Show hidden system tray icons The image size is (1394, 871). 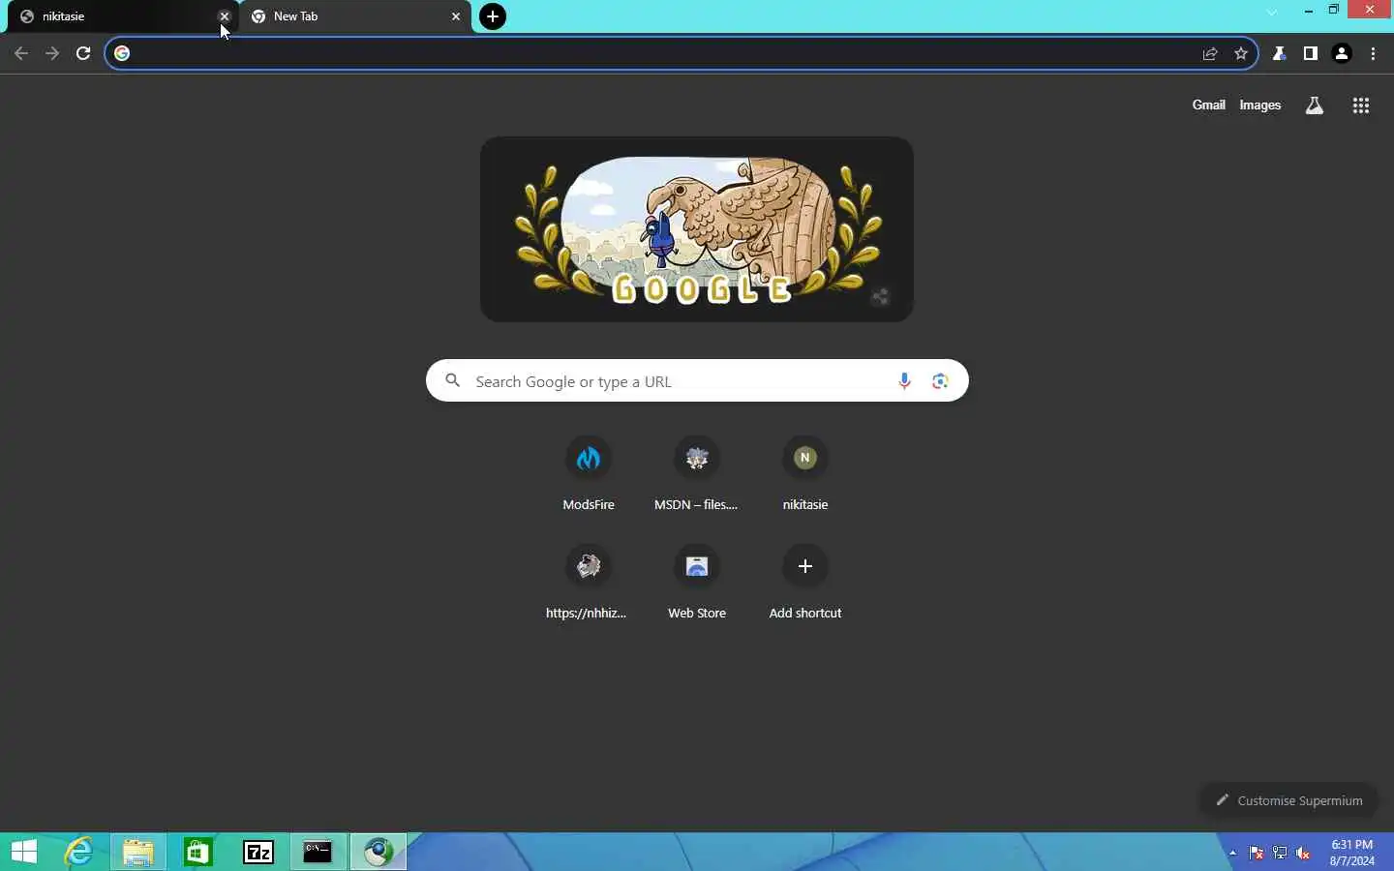(x=1232, y=853)
